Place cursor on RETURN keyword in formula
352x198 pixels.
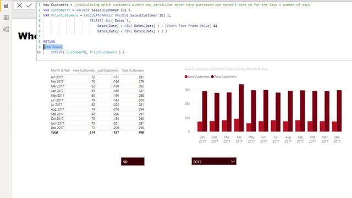(49, 42)
